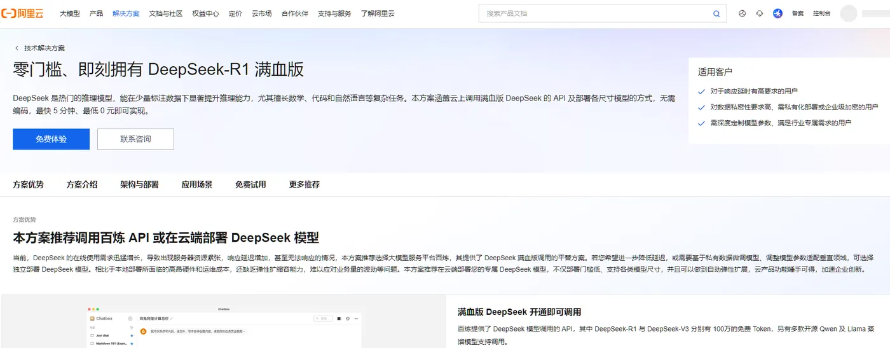890x348 pixels.
Task: Switch to the 方案介绍 tab
Action: click(82, 184)
